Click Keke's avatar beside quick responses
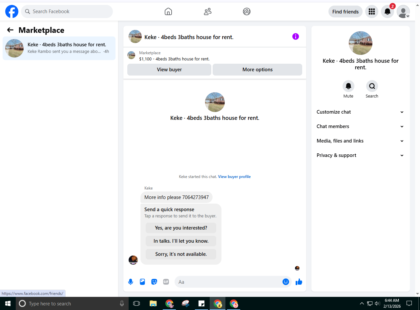 click(133, 260)
